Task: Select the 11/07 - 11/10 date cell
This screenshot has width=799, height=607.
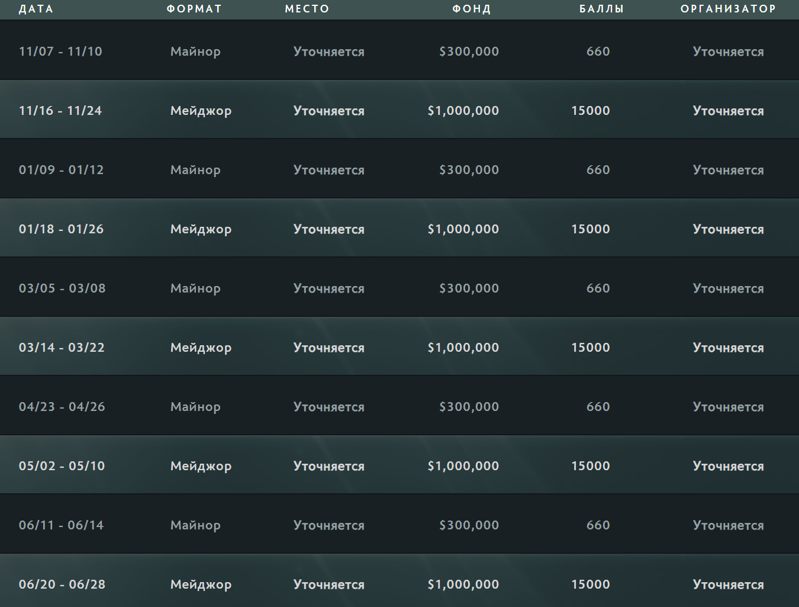Action: [x=60, y=52]
